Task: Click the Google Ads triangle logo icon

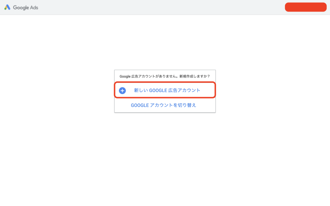Action: (7, 7)
